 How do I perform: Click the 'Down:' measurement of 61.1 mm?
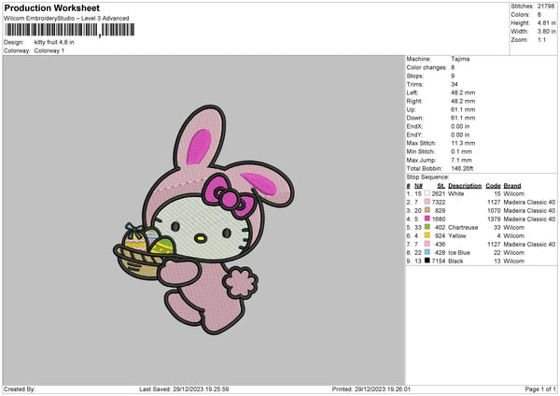pos(463,118)
